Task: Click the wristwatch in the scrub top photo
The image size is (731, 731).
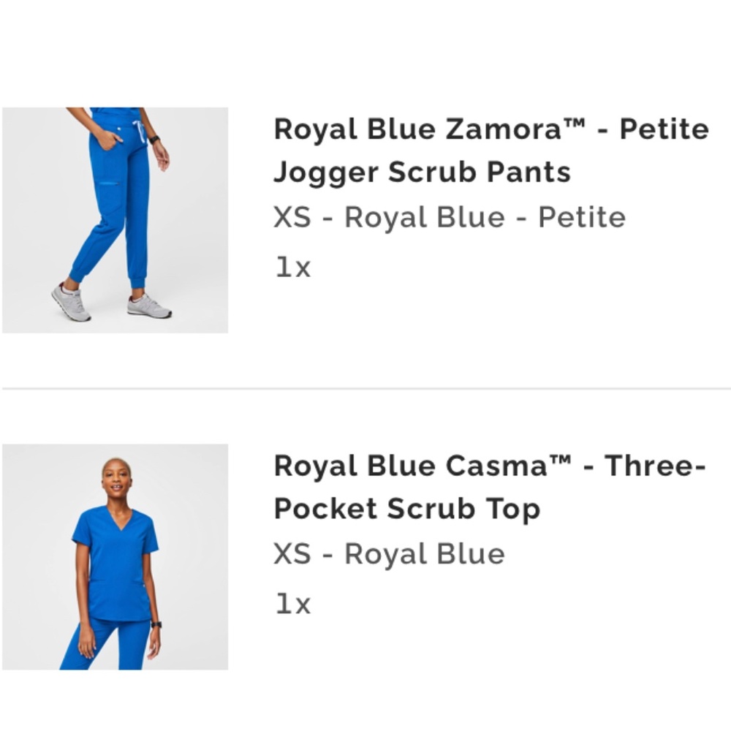Action: [156, 625]
